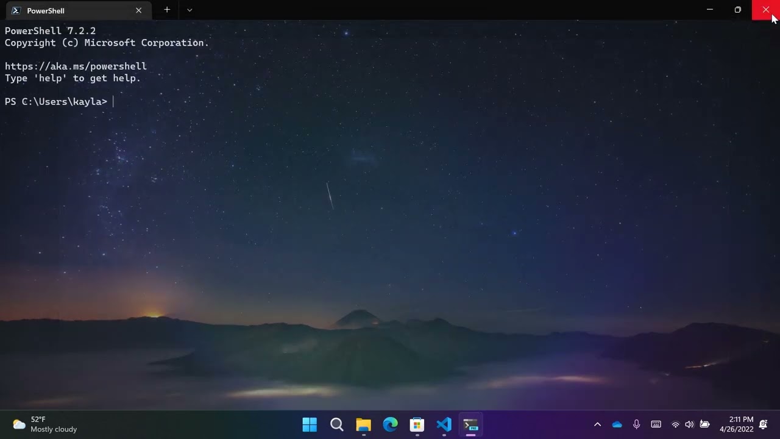
Task: Click the PS C:\Users\kayla> prompt line
Action: [56, 101]
